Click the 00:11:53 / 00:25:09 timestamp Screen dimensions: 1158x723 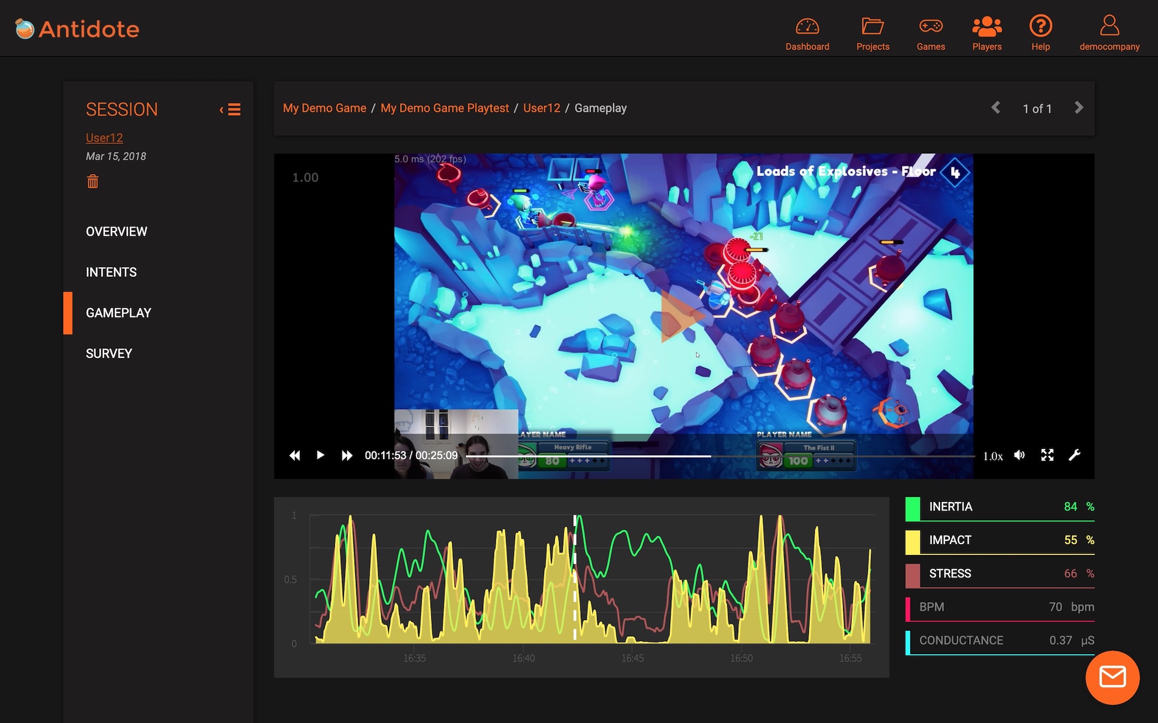coord(411,455)
